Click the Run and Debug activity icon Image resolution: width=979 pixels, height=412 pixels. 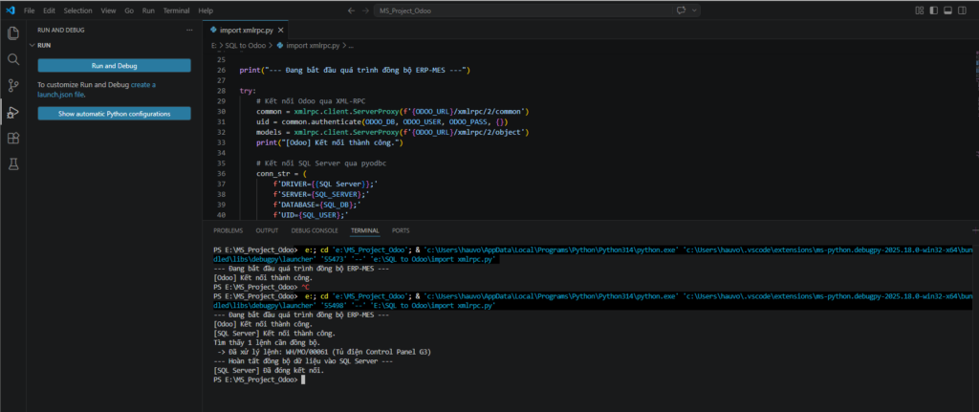click(13, 112)
